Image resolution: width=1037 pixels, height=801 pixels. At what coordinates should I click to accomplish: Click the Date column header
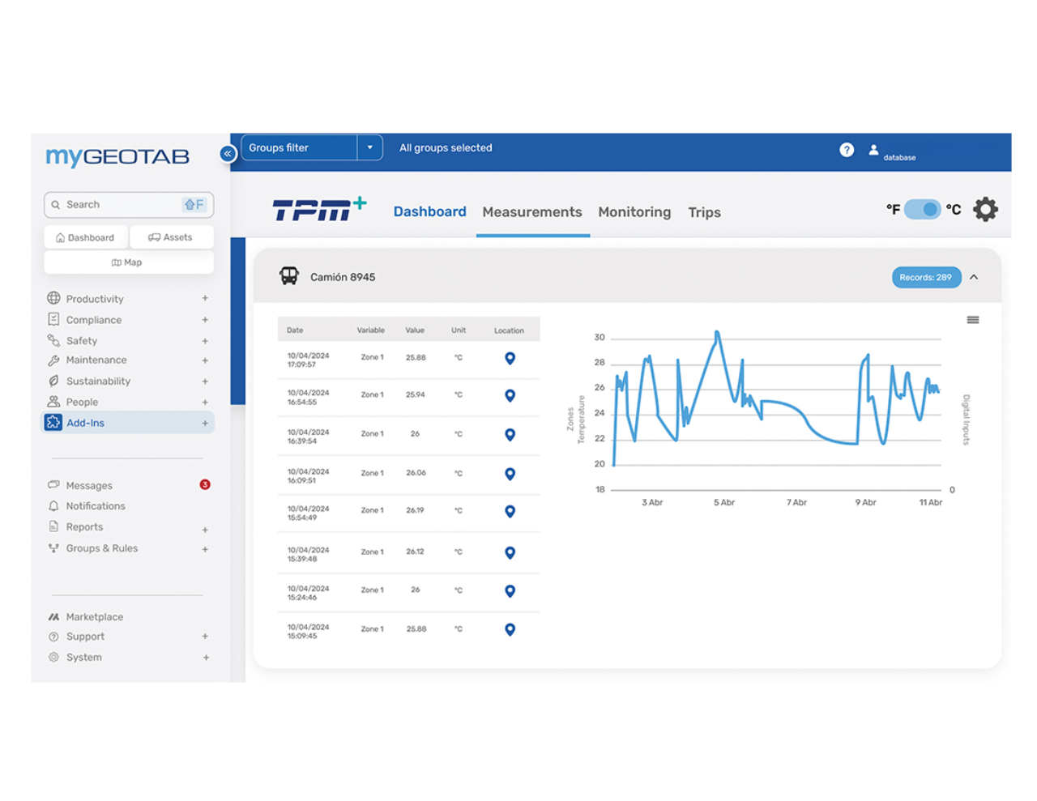pos(295,330)
